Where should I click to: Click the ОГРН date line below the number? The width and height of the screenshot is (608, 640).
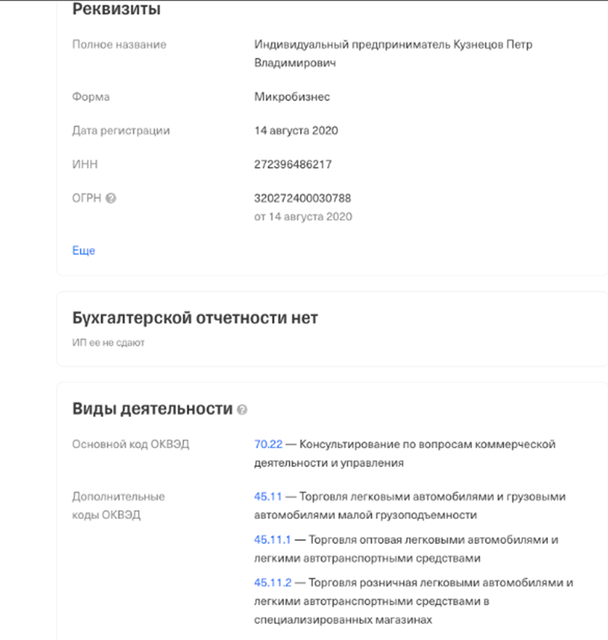click(x=303, y=217)
